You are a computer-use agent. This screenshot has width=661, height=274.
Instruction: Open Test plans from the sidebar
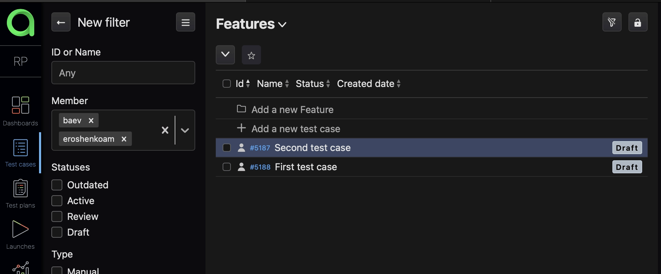21,194
